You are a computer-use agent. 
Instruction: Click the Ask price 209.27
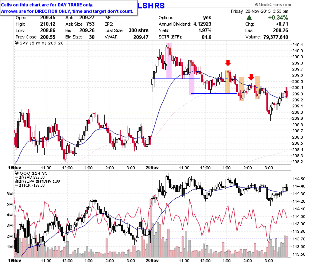pyautogui.click(x=87, y=18)
